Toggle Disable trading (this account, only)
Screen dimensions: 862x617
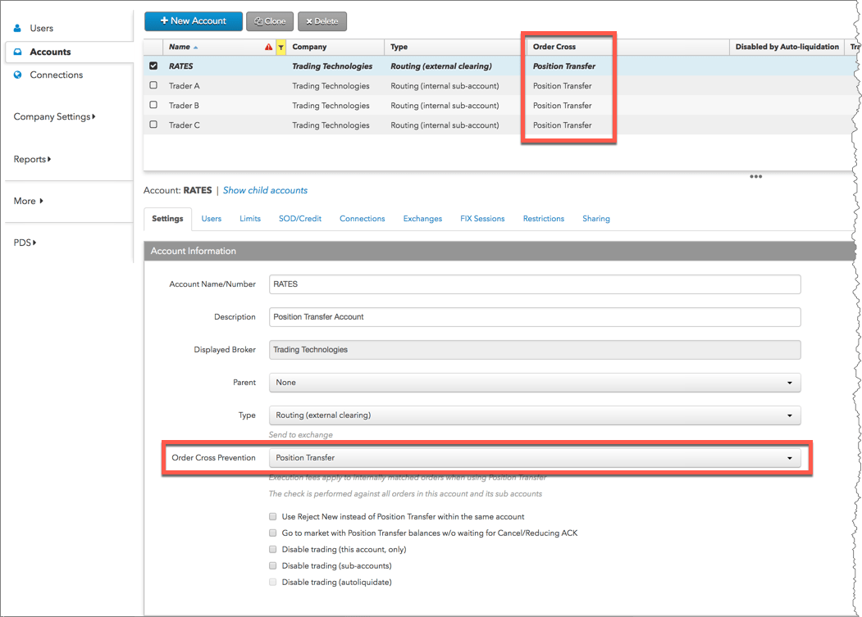tap(272, 550)
